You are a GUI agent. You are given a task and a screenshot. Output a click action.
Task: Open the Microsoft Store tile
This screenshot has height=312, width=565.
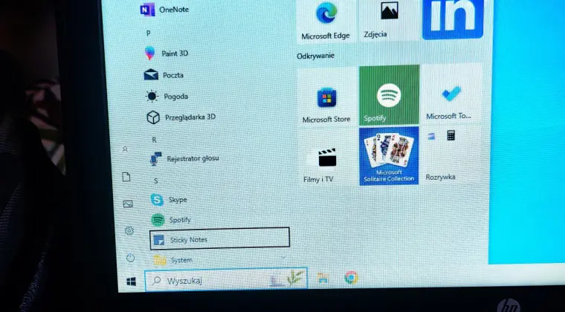pos(326,97)
